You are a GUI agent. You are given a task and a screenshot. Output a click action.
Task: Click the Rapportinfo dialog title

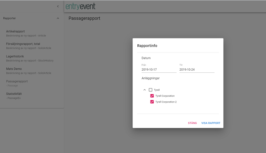(x=147, y=45)
